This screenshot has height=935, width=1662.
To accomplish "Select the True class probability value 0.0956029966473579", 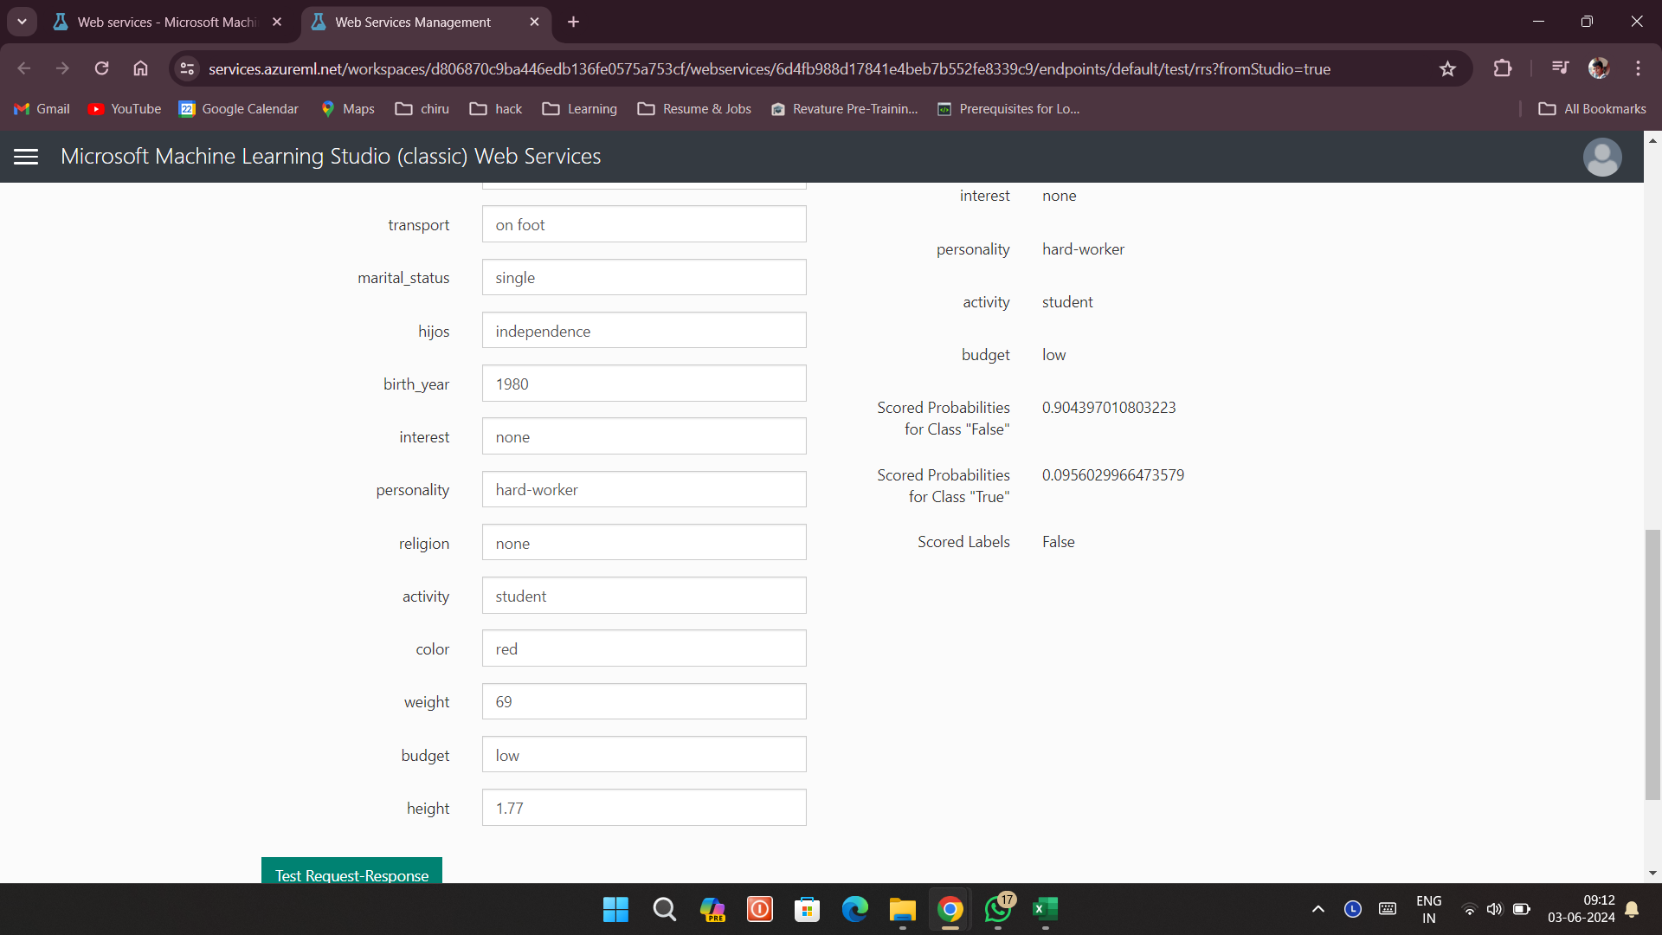I will 1112,475.
